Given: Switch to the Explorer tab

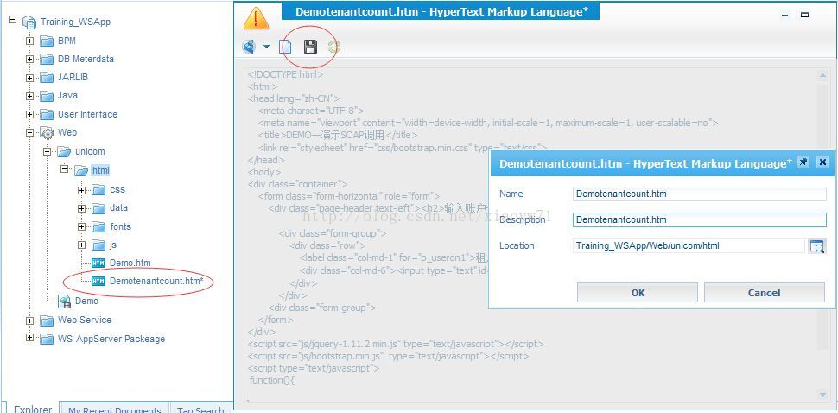Looking at the screenshot, I should (33, 408).
